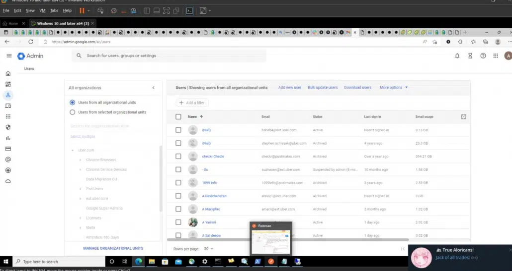The width and height of the screenshot is (512, 271).
Task: Tick the checkbox for hshah4@ext.uber.com row
Action: [x=178, y=130]
